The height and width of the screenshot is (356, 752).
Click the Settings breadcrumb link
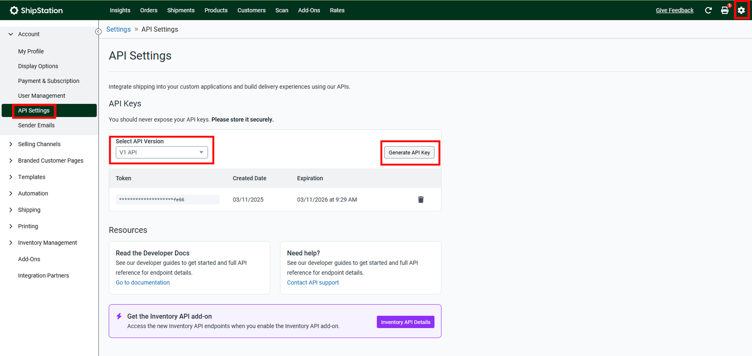pos(118,29)
